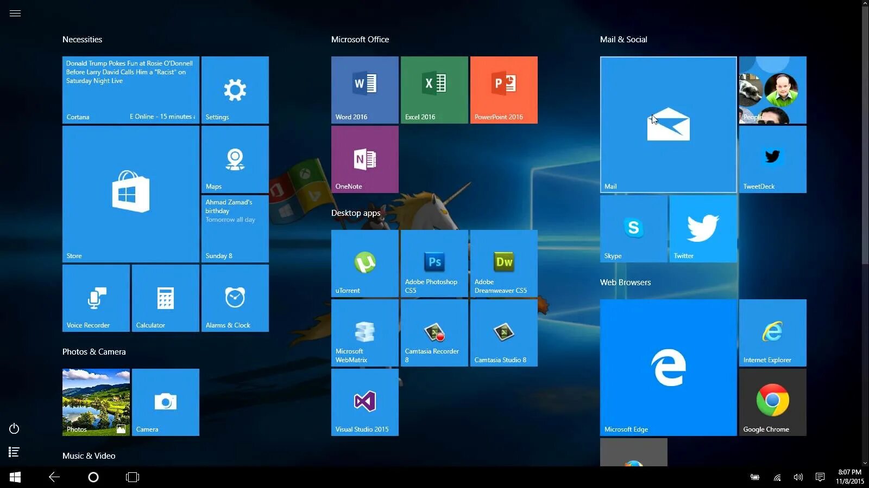Screen dimensions: 869x488
Task: Click the Windows Start button
Action: click(15, 477)
